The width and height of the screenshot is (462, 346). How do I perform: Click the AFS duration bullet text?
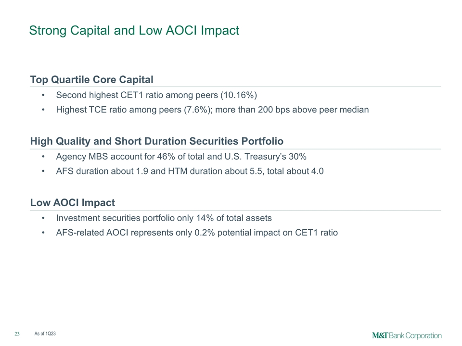click(x=186, y=172)
